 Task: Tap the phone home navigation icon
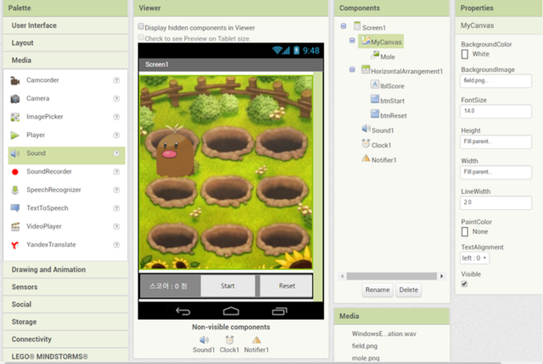tap(231, 312)
